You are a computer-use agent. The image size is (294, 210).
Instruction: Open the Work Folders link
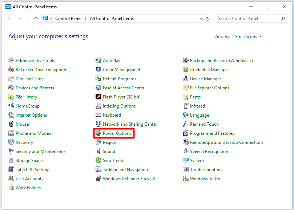(x=28, y=188)
